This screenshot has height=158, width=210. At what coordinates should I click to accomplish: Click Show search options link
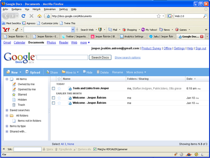pyautogui.click(x=128, y=57)
